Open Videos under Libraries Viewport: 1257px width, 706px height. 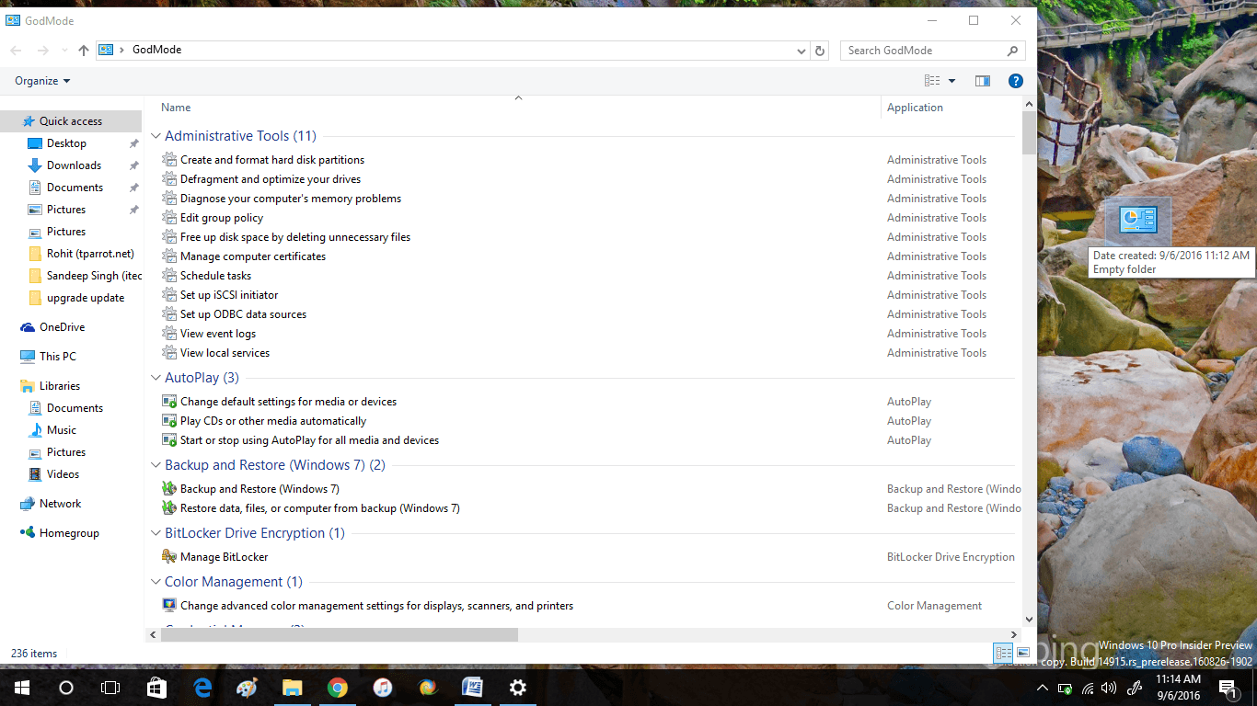[63, 474]
